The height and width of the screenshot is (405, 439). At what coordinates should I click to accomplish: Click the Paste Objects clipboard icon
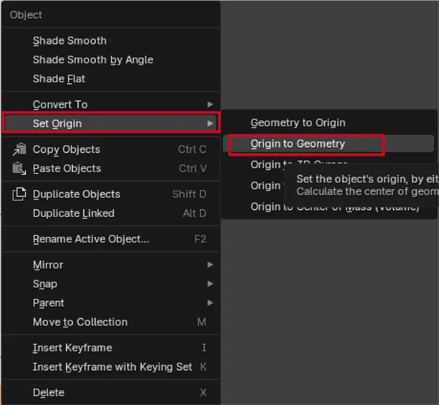pyautogui.click(x=20, y=168)
